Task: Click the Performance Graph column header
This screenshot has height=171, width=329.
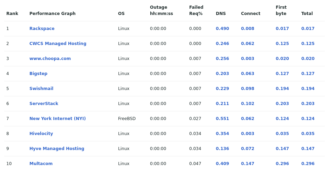Action: tap(53, 13)
